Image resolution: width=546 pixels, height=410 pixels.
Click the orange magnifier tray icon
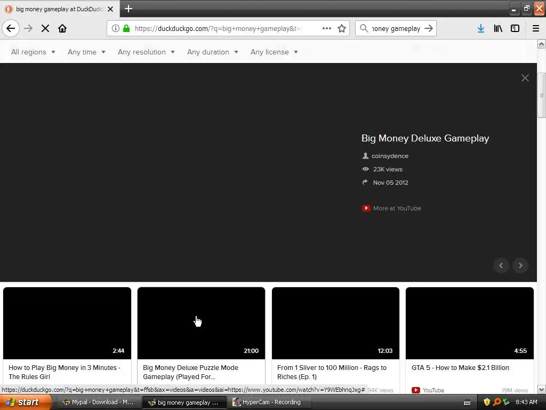tap(496, 402)
